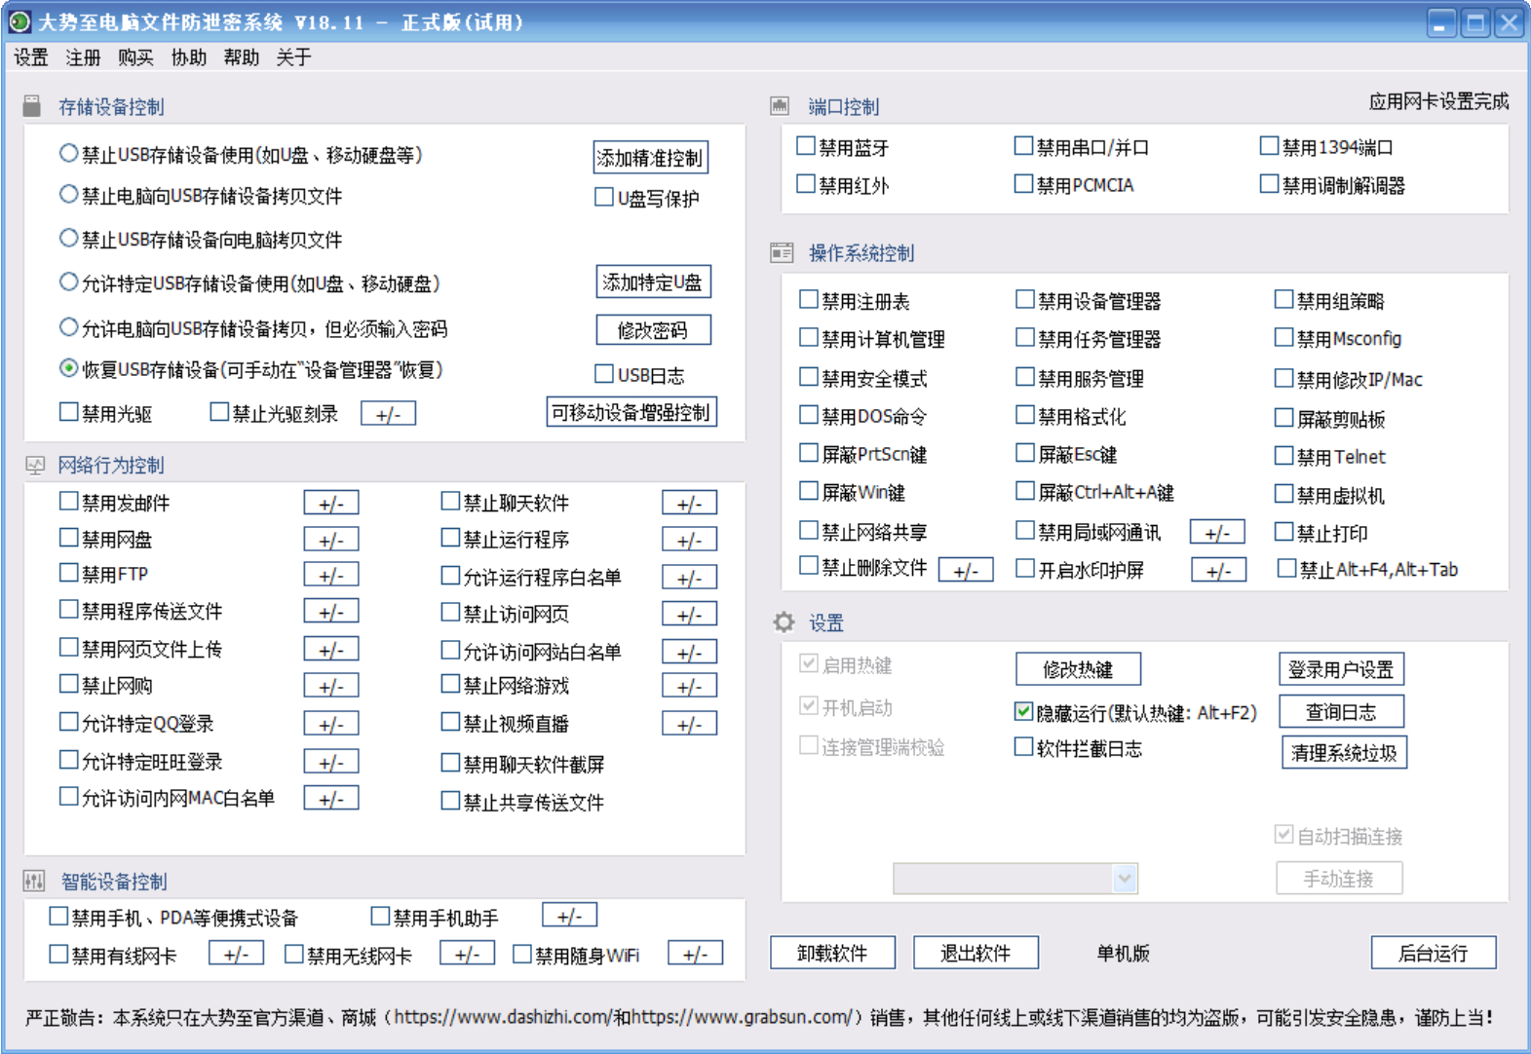1531x1054 pixels.
Task: Click the app logo in title bar
Action: [x=19, y=21]
